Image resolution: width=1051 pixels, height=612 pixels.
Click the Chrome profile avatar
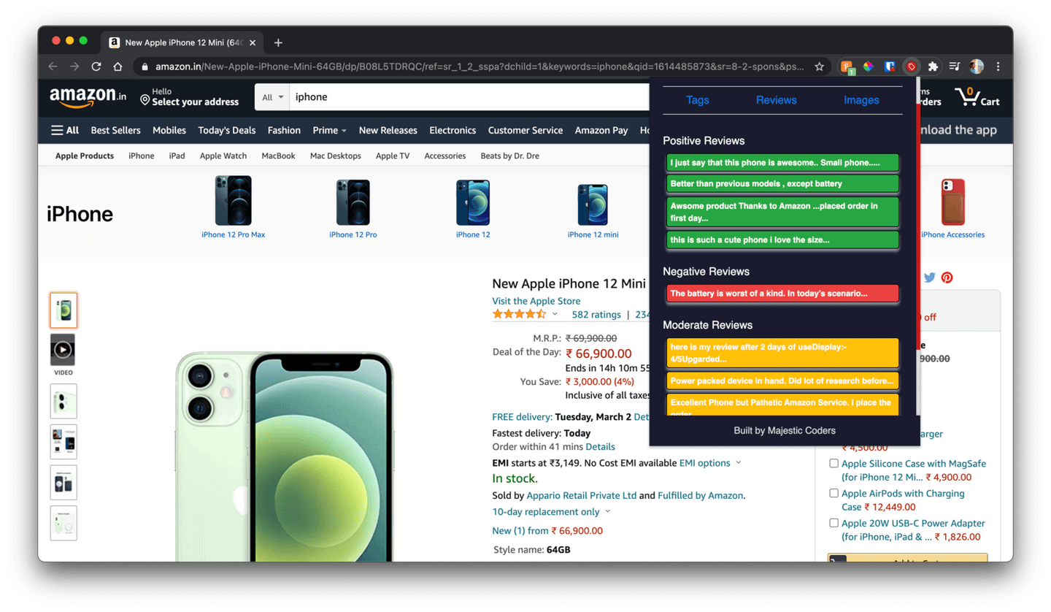click(977, 66)
